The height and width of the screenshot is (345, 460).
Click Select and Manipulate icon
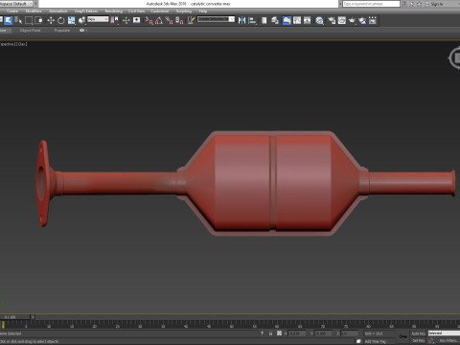point(126,21)
